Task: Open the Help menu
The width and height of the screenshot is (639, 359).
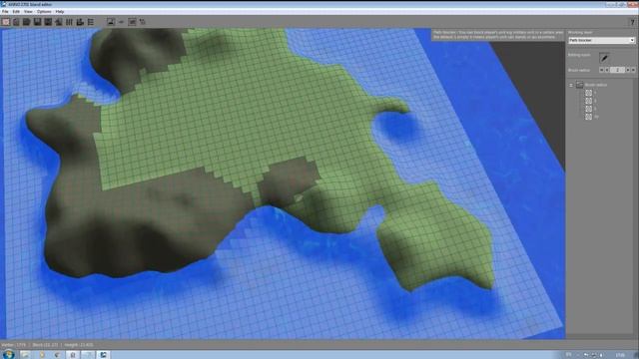Action: click(x=60, y=12)
